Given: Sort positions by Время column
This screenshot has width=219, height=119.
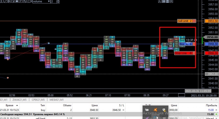Looking at the screenshot, I should pyautogui.click(x=10, y=105).
